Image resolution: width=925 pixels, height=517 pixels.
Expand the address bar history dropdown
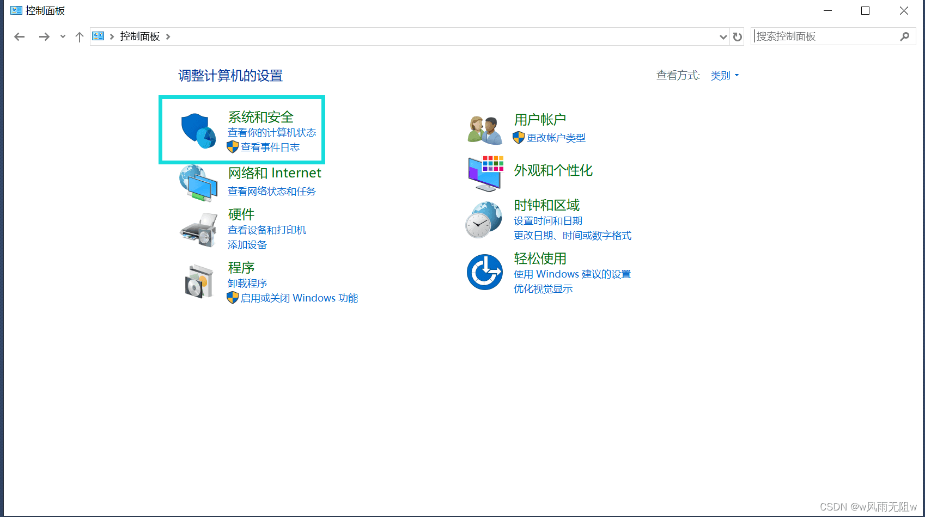(723, 36)
